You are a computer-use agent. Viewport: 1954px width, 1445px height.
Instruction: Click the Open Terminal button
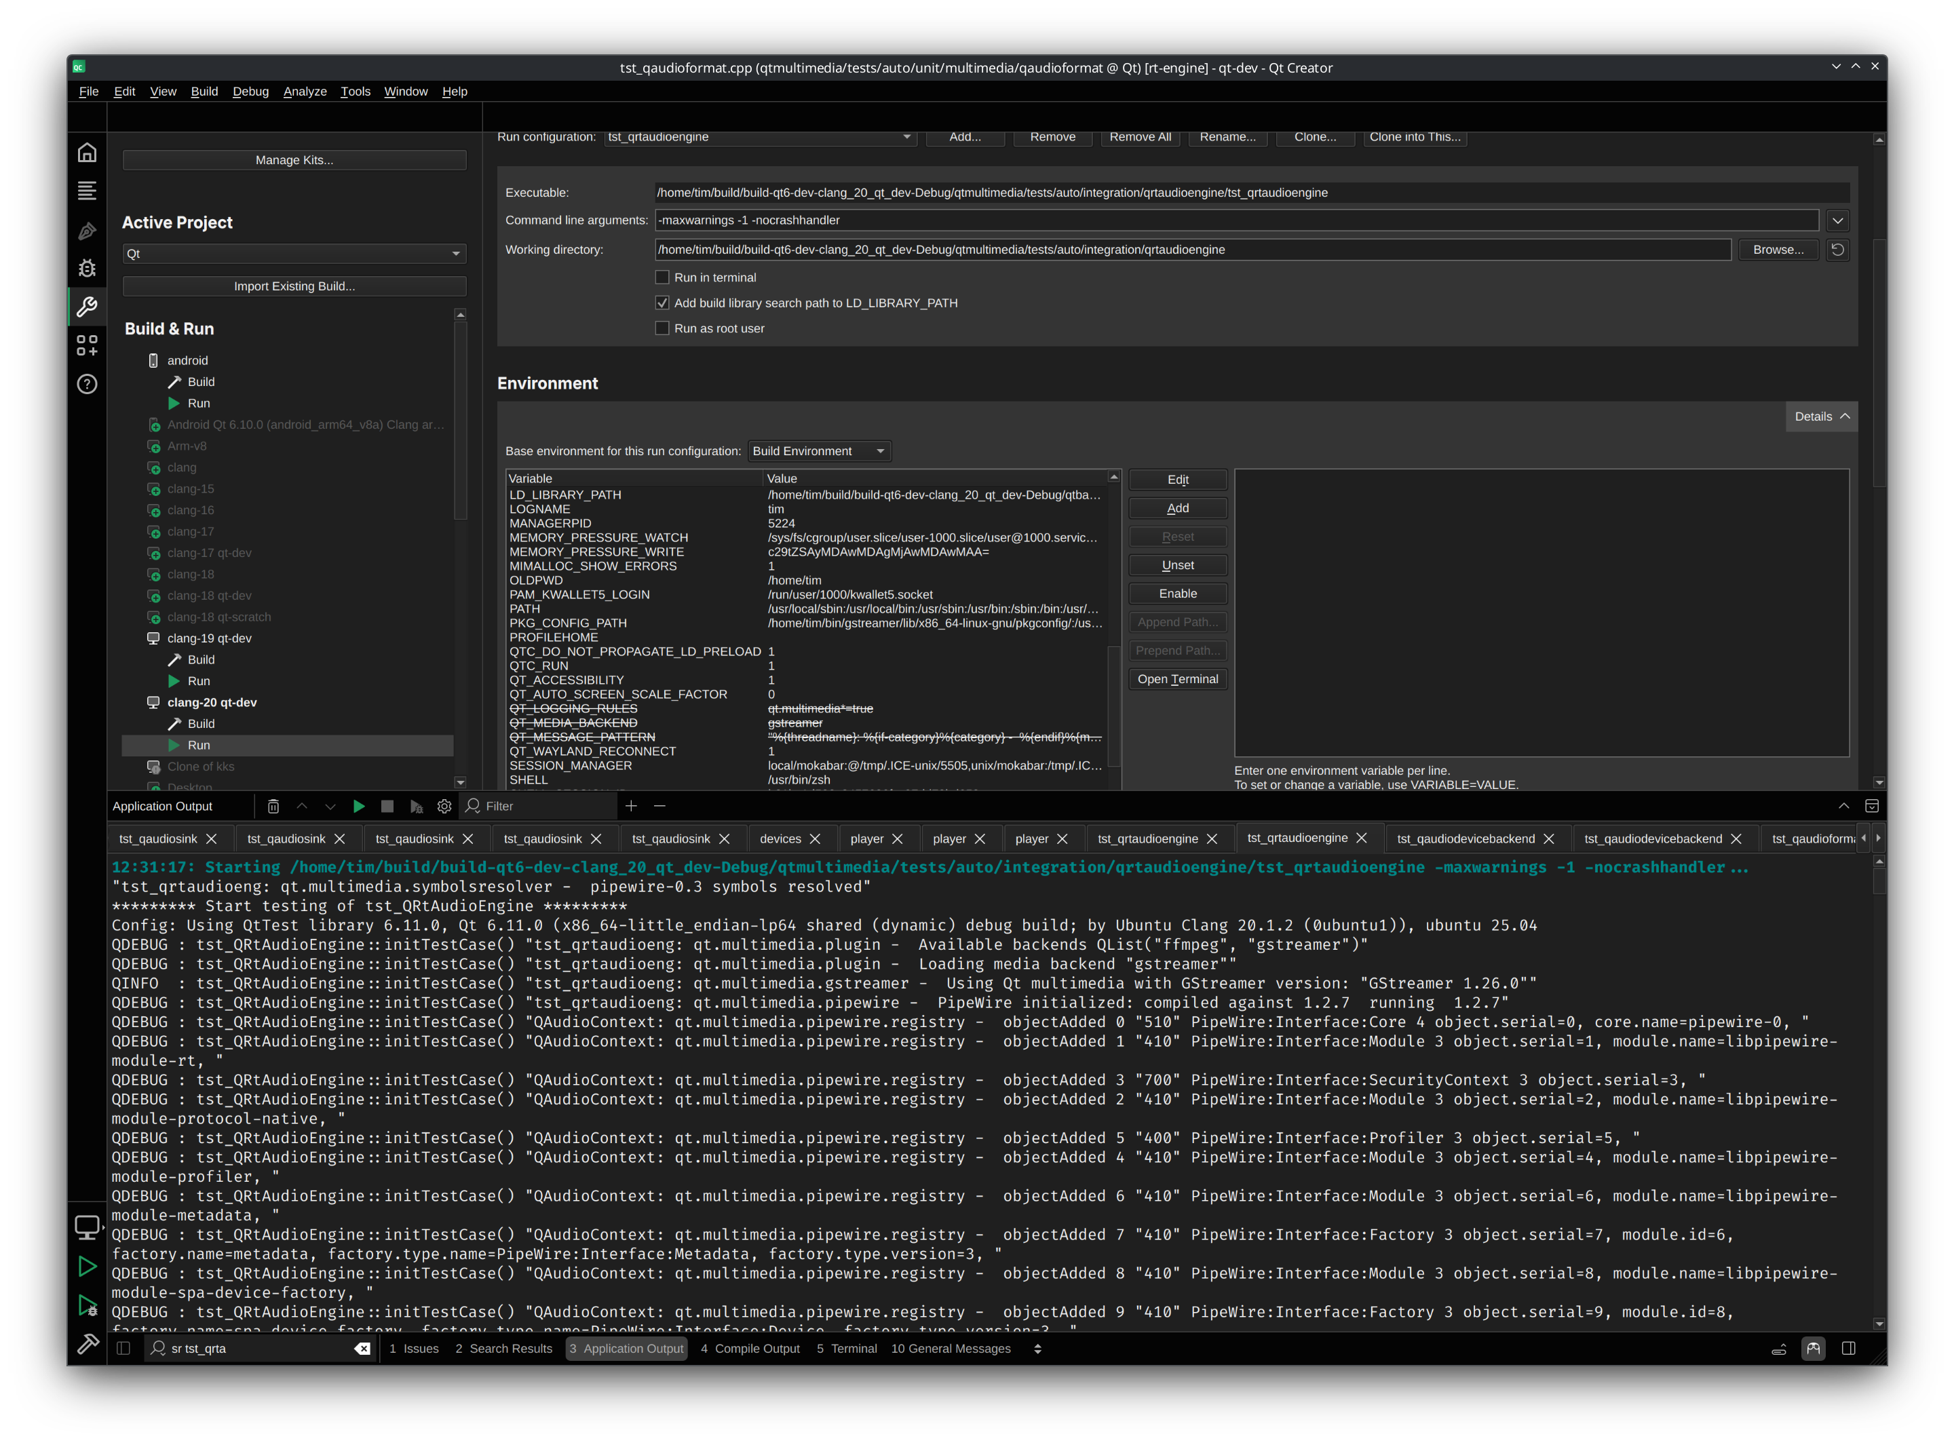pos(1177,680)
